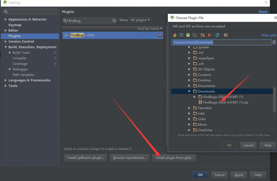This screenshot has height=181, width=277.
Task: Open plugin search options magnifier dropdown
Action: (x=65, y=21)
